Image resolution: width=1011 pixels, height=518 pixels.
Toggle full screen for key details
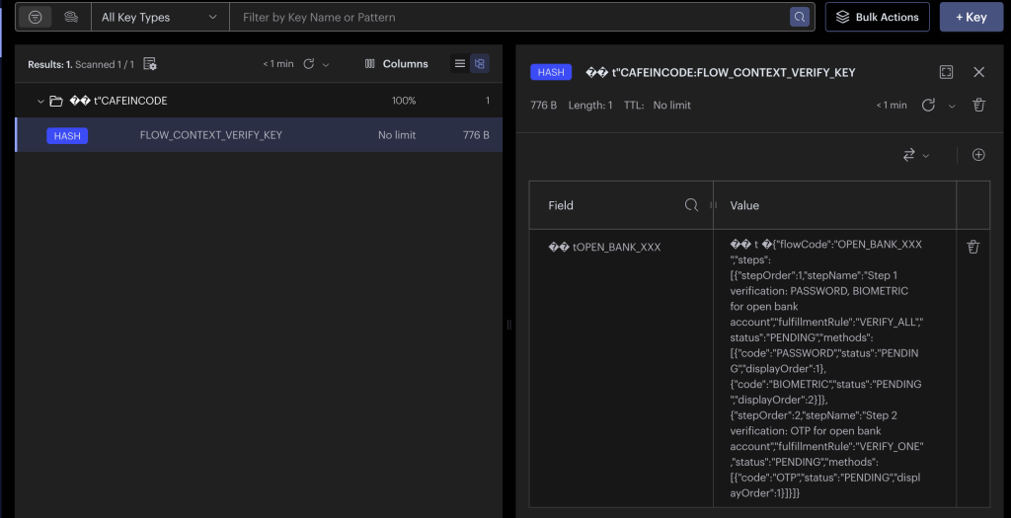[x=946, y=72]
